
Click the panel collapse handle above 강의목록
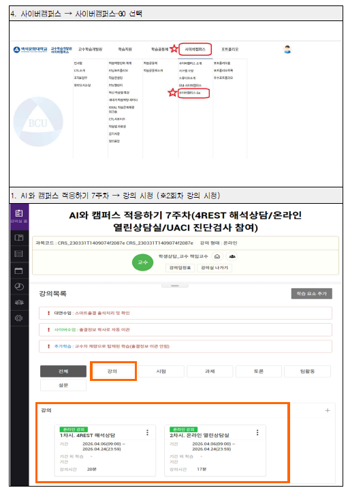click(175, 286)
